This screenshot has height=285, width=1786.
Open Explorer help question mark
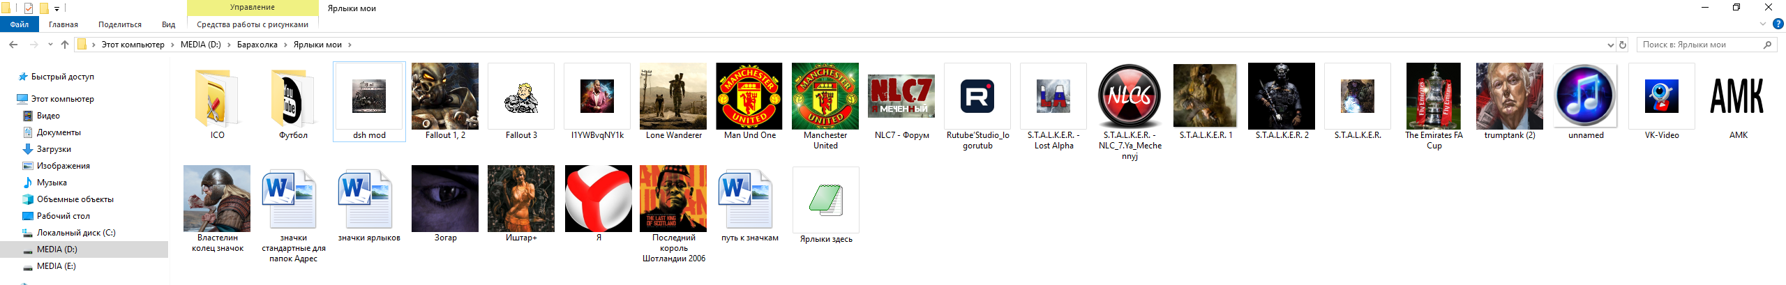(x=1778, y=24)
